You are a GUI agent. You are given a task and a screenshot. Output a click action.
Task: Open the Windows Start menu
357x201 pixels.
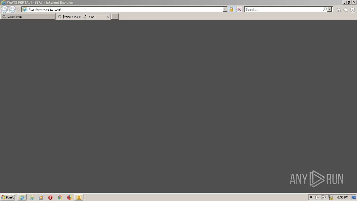coord(8,197)
